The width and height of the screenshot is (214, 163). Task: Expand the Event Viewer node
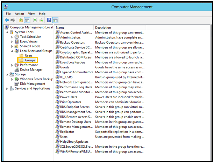[x=12, y=42]
